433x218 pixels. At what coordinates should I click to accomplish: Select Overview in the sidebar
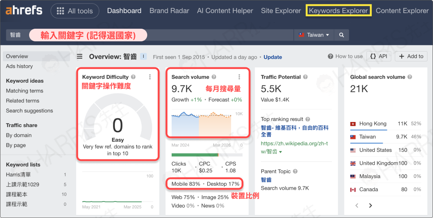(x=36, y=56)
